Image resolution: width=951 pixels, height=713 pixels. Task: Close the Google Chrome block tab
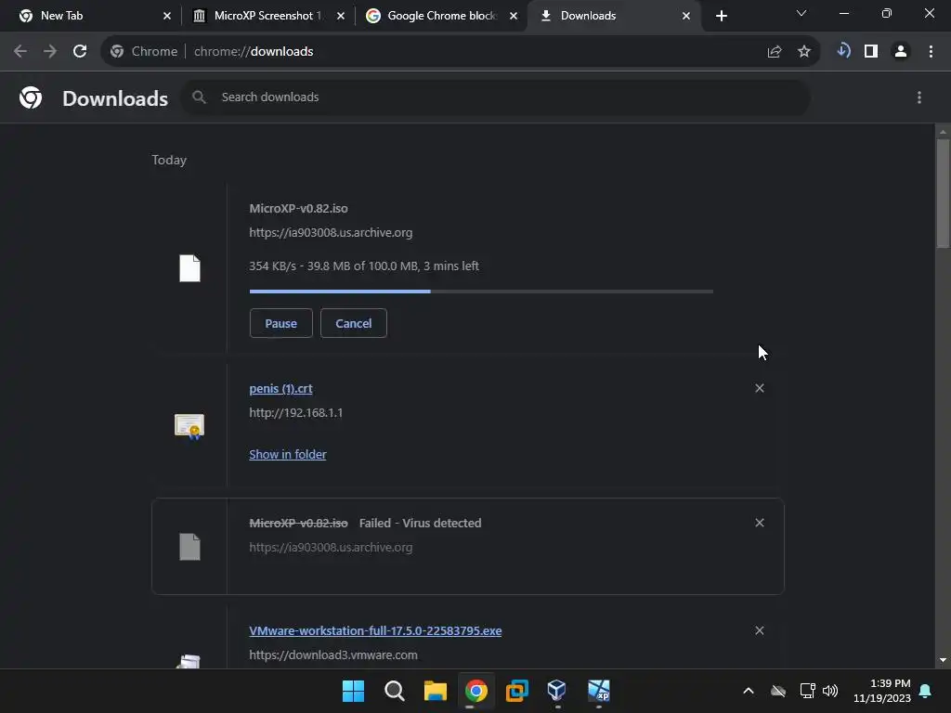coord(514,16)
